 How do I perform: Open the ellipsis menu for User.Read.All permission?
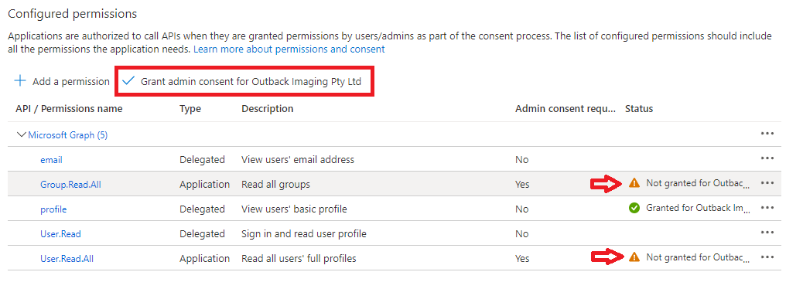coord(767,257)
